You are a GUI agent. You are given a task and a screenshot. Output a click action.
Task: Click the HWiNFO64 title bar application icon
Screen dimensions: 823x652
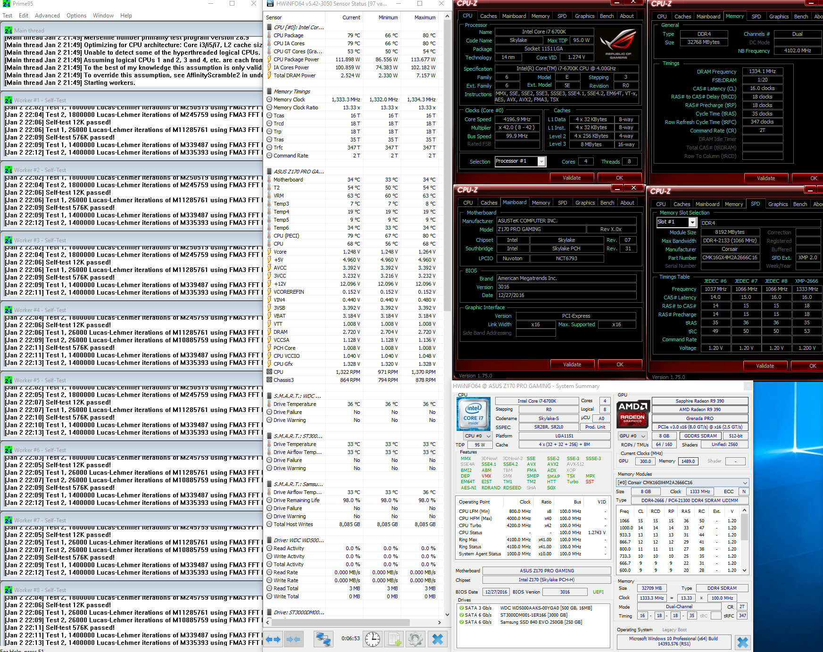pos(270,4)
